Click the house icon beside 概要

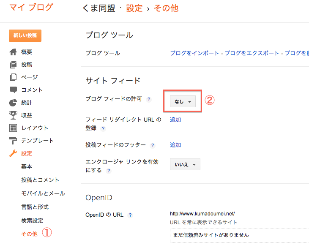pos(13,52)
